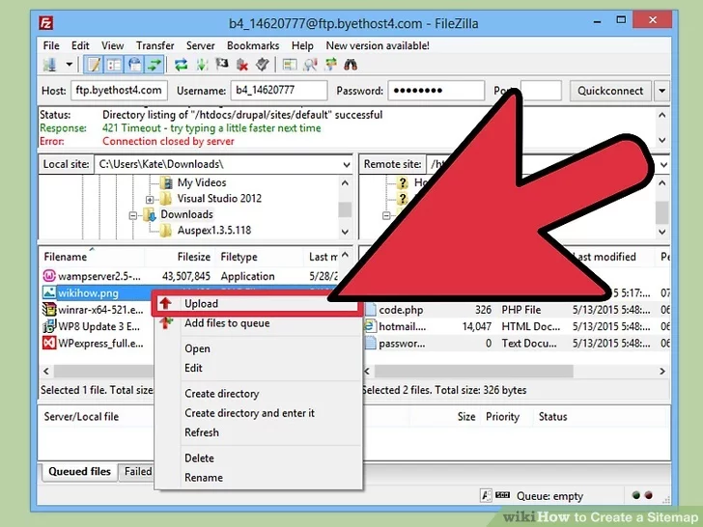
Task: Click the remote tree scroll up arrow
Action: tap(662, 183)
